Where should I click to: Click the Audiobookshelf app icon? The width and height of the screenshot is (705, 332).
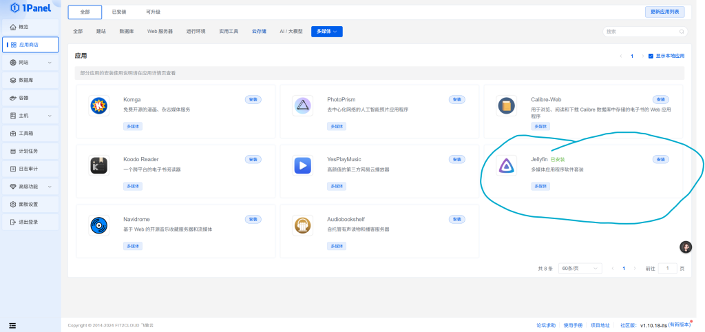pos(302,225)
